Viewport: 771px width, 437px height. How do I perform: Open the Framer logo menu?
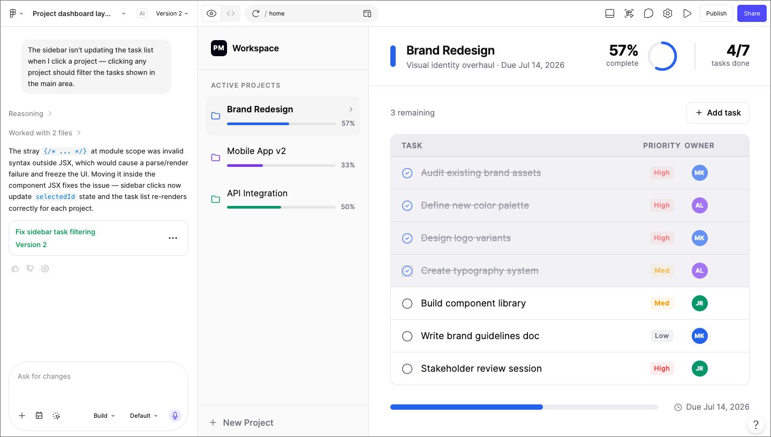pos(16,13)
